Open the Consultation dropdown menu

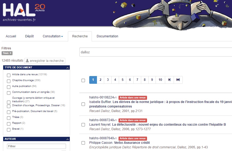coord(53,36)
